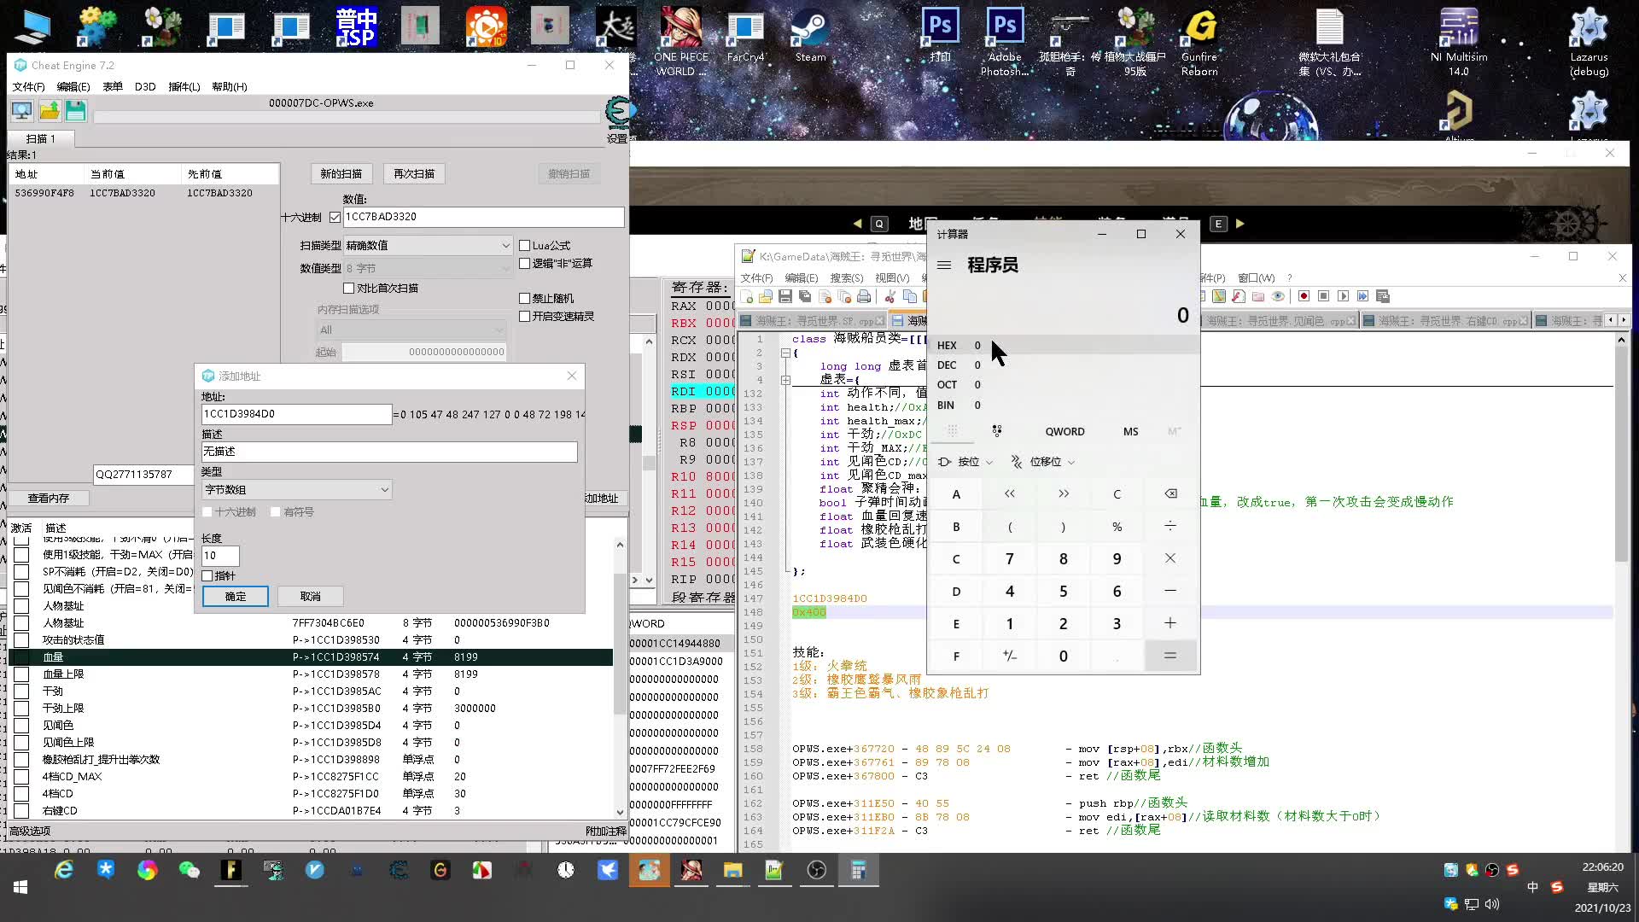The image size is (1639, 922).
Task: Click the open process monitor icon
Action: (21, 110)
